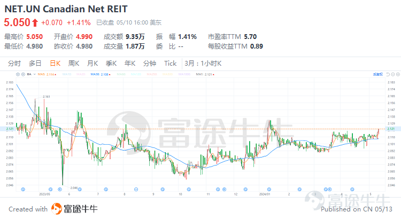Viewport: 401px width, 220px height.
Task: Click the event marker near the 7 month label
Action: click(106, 190)
